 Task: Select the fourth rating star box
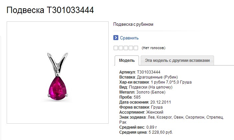coord(131,48)
